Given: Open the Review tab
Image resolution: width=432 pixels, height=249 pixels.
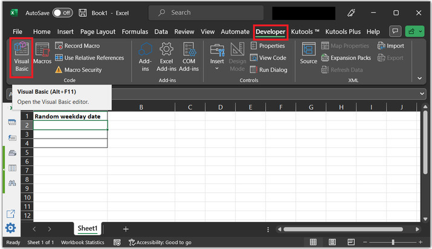Looking at the screenshot, I should click(184, 31).
